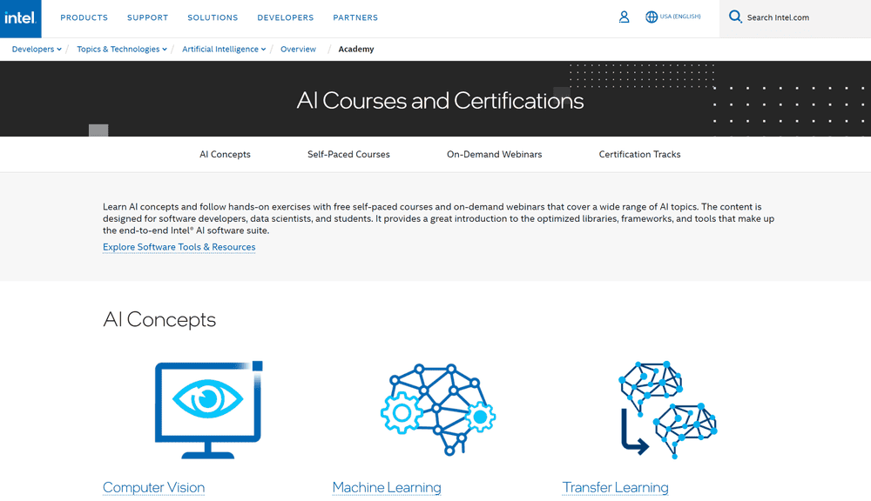871x501 pixels.
Task: Jump to the AI Concepts section tab
Action: point(225,154)
